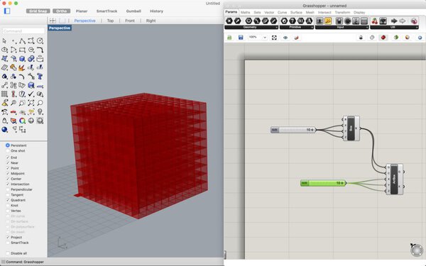426x266 pixels.
Task: Switch to the Maths tab in Grasshopper
Action: [x=246, y=13]
